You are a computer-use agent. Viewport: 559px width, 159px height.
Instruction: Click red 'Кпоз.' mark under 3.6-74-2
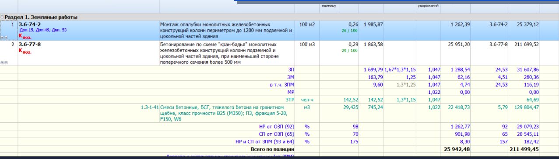coord(25,37)
